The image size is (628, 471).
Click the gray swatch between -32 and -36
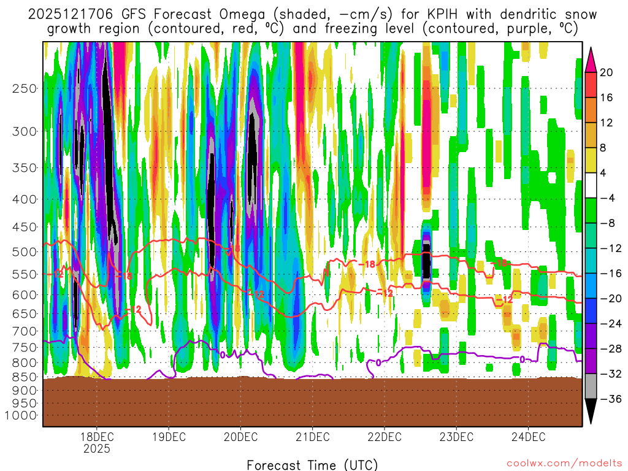coord(591,386)
